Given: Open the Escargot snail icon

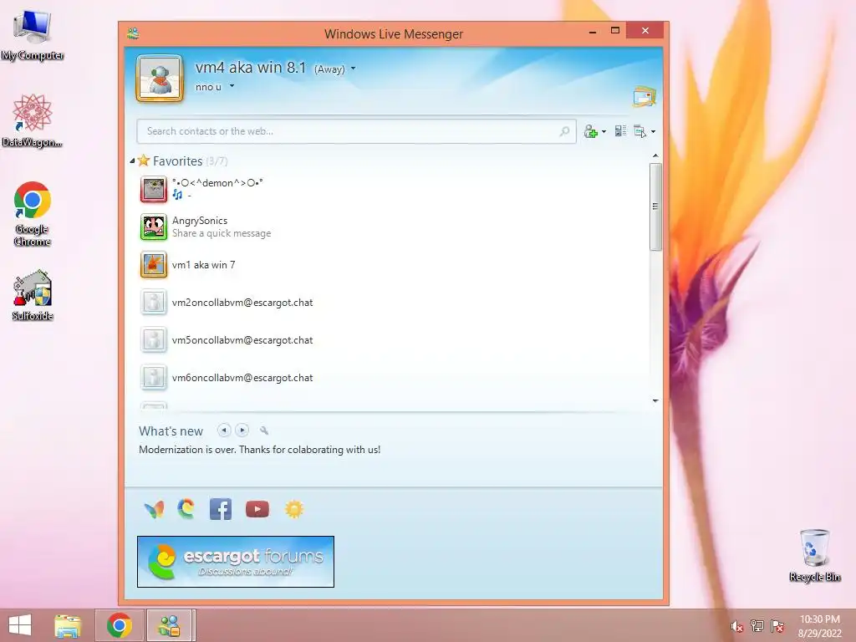Looking at the screenshot, I should 186,509.
